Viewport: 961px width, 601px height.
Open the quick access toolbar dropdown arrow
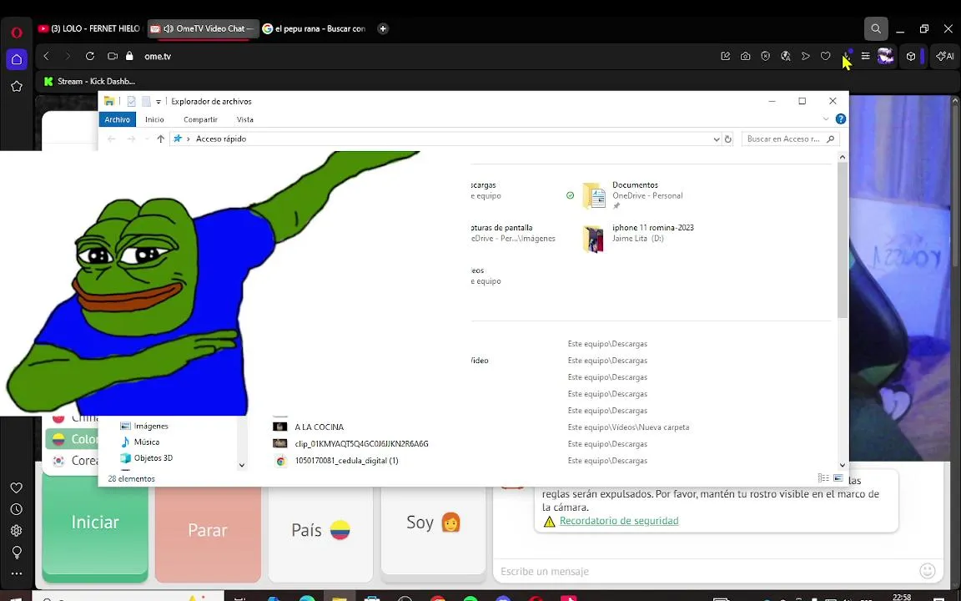[158, 102]
